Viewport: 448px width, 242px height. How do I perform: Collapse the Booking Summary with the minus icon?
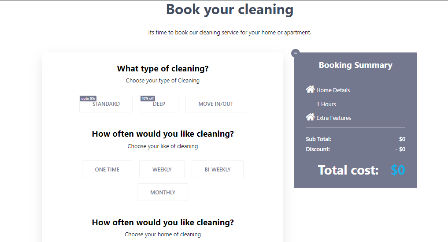[296, 53]
